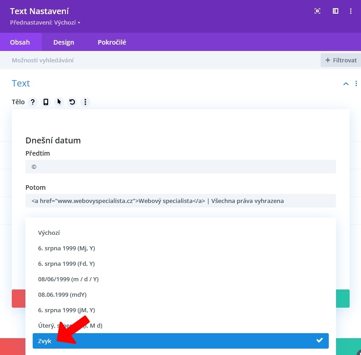Viewport: 361px width, 355px height.
Task: Click the Potom input field
Action: (x=180, y=201)
